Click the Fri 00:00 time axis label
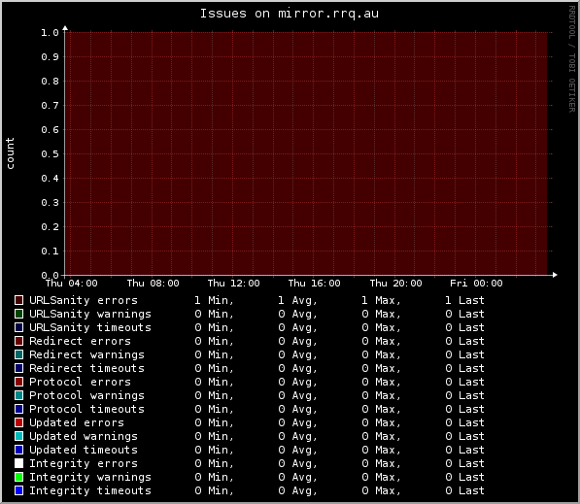The height and width of the screenshot is (504, 580). click(x=476, y=284)
